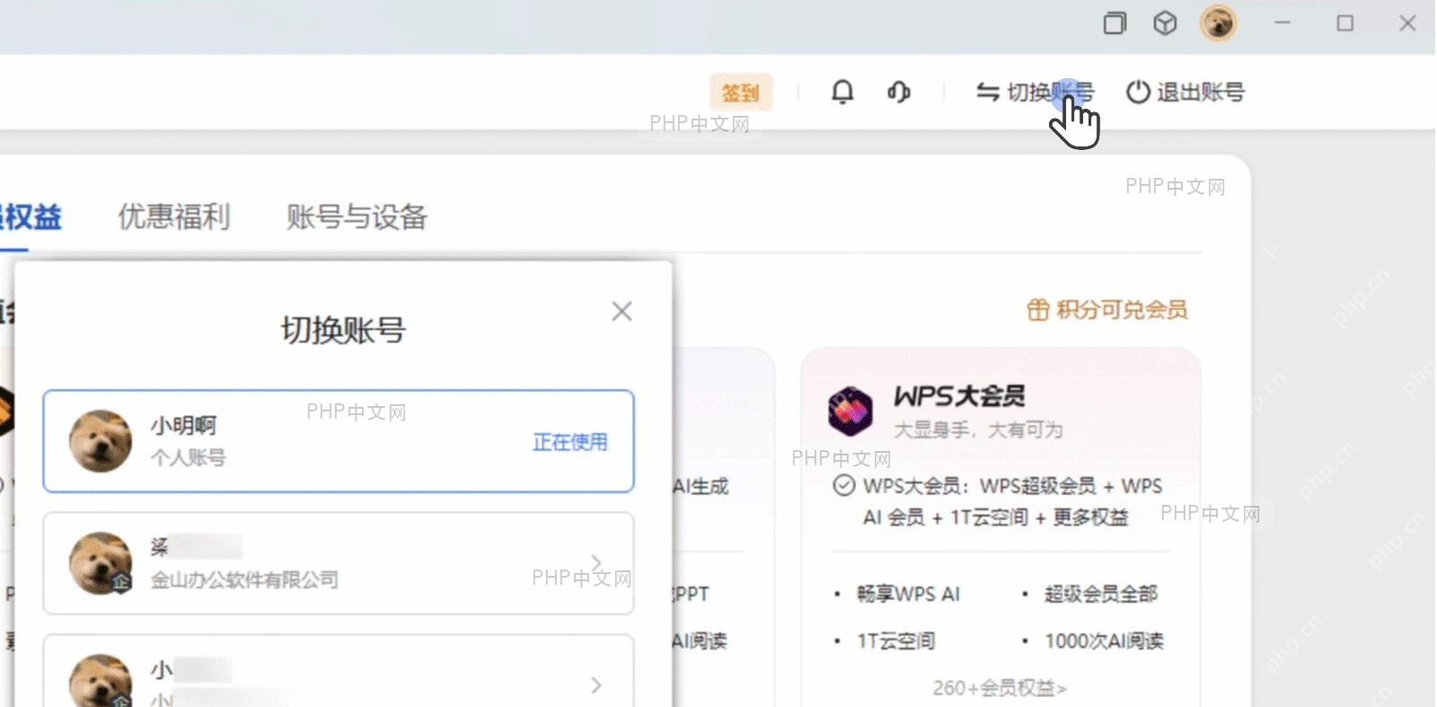The height and width of the screenshot is (707, 1437).
Task: Click the 切换账号 dialog title
Action: (343, 330)
